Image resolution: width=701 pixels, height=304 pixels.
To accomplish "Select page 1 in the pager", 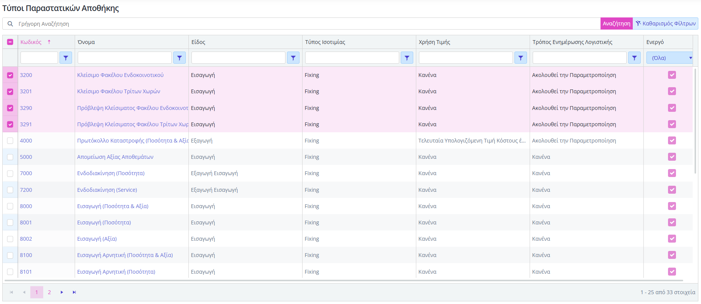I will pyautogui.click(x=37, y=292).
